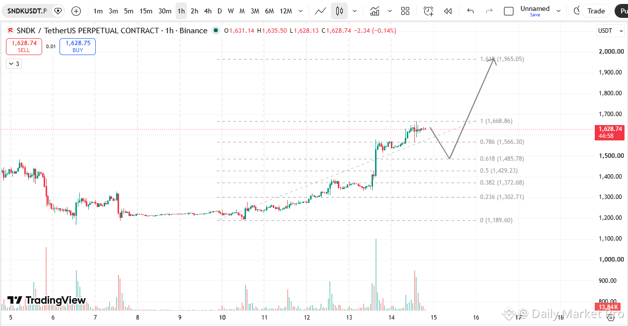This screenshot has height=326, width=628.
Task: Open the chart style dropdown arrow
Action: tap(354, 11)
